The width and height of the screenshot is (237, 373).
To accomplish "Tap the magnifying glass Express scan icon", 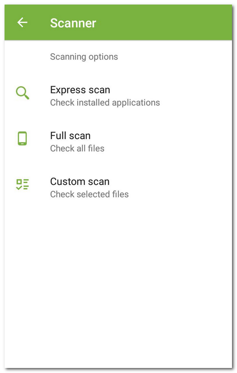I will click(23, 93).
